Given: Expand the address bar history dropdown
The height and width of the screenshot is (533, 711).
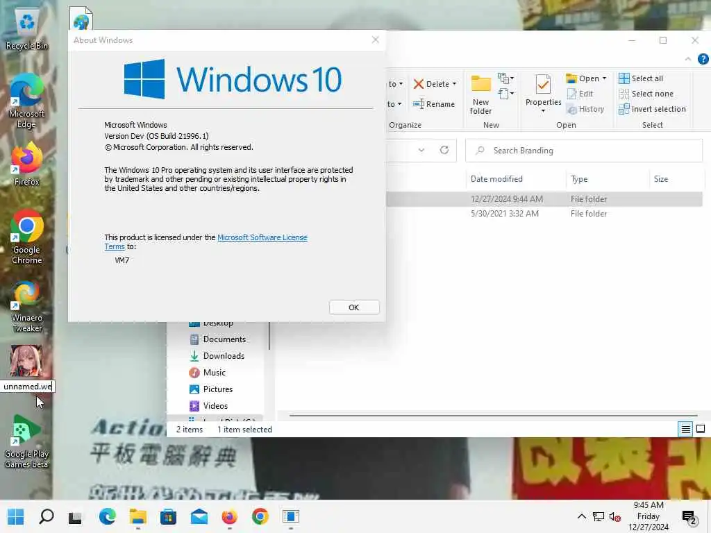Looking at the screenshot, I should point(421,150).
